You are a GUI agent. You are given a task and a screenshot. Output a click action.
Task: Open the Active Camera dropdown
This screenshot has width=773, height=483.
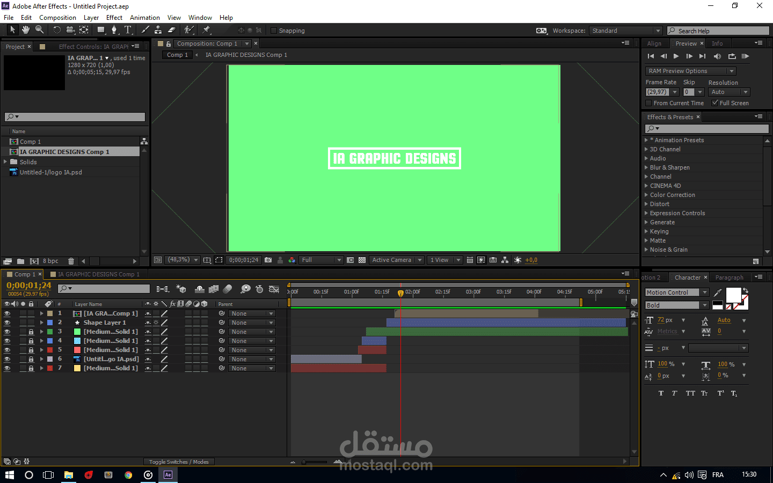[x=397, y=260]
